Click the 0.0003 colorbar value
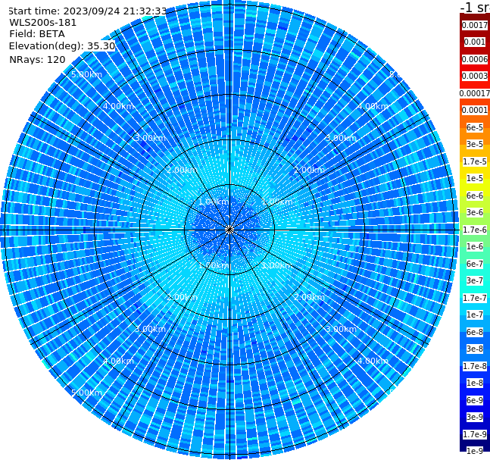 [475, 76]
